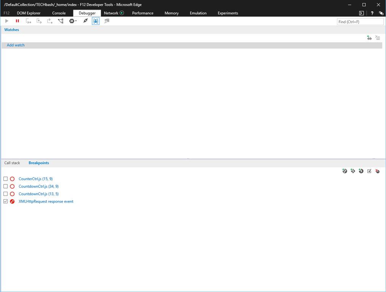Click the Break on new worker icon
386x292 pixels.
pos(61,21)
